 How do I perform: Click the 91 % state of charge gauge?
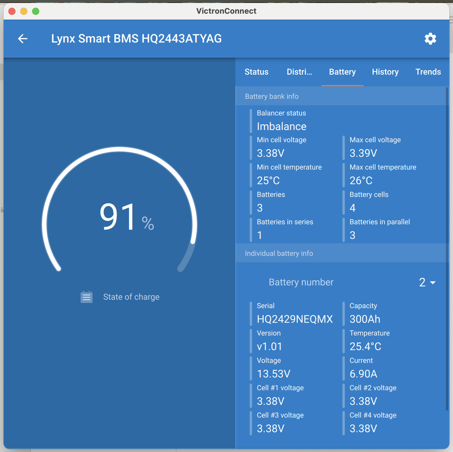click(119, 210)
